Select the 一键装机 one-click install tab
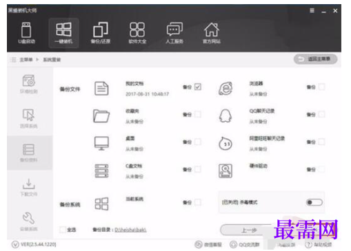Screen dimensions: 351x251 point(63,33)
